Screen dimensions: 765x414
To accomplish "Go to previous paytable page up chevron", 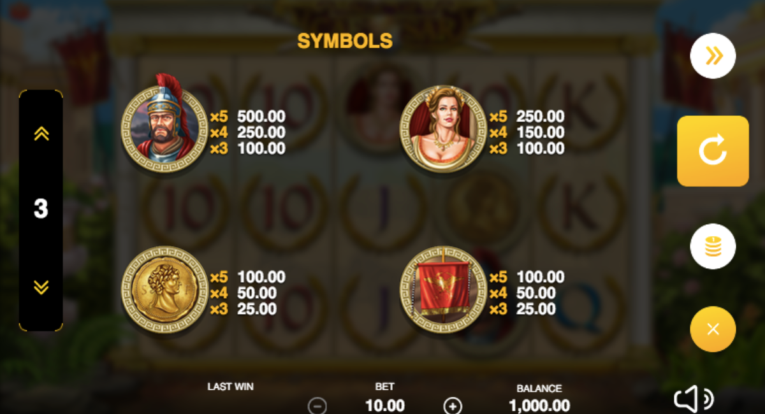I will click(41, 133).
